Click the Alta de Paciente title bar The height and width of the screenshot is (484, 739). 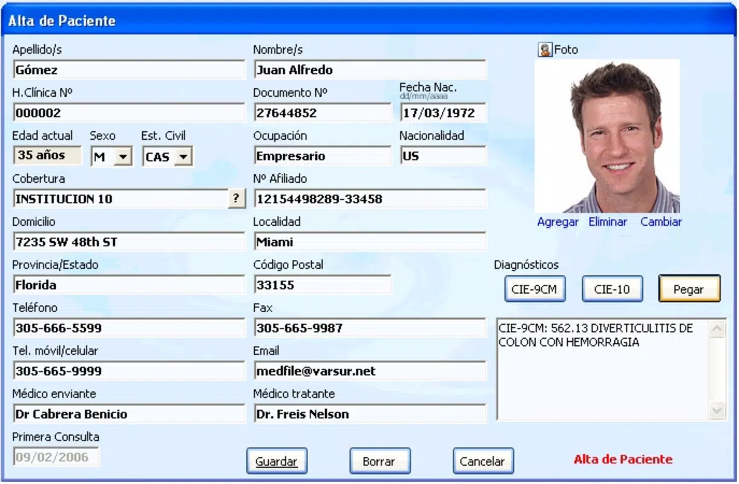(369, 21)
